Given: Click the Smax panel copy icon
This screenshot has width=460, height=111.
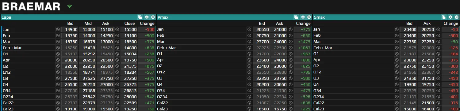Looking at the screenshot, I should pyautogui.click(x=444, y=17).
